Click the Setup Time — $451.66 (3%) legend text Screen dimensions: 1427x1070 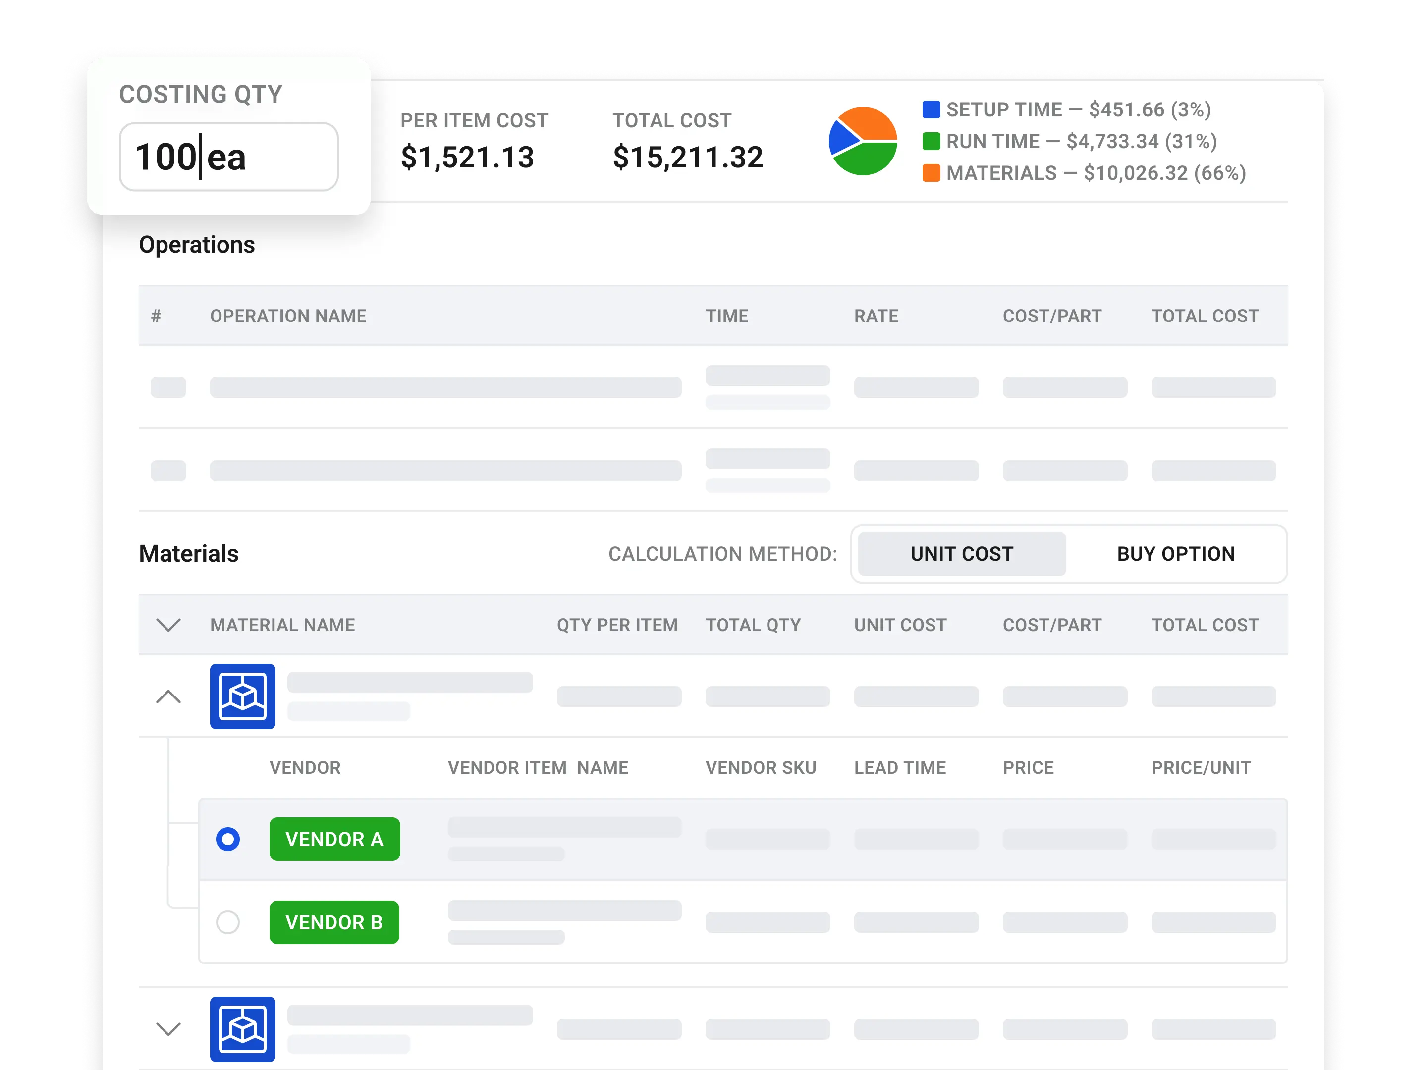[x=1079, y=109]
